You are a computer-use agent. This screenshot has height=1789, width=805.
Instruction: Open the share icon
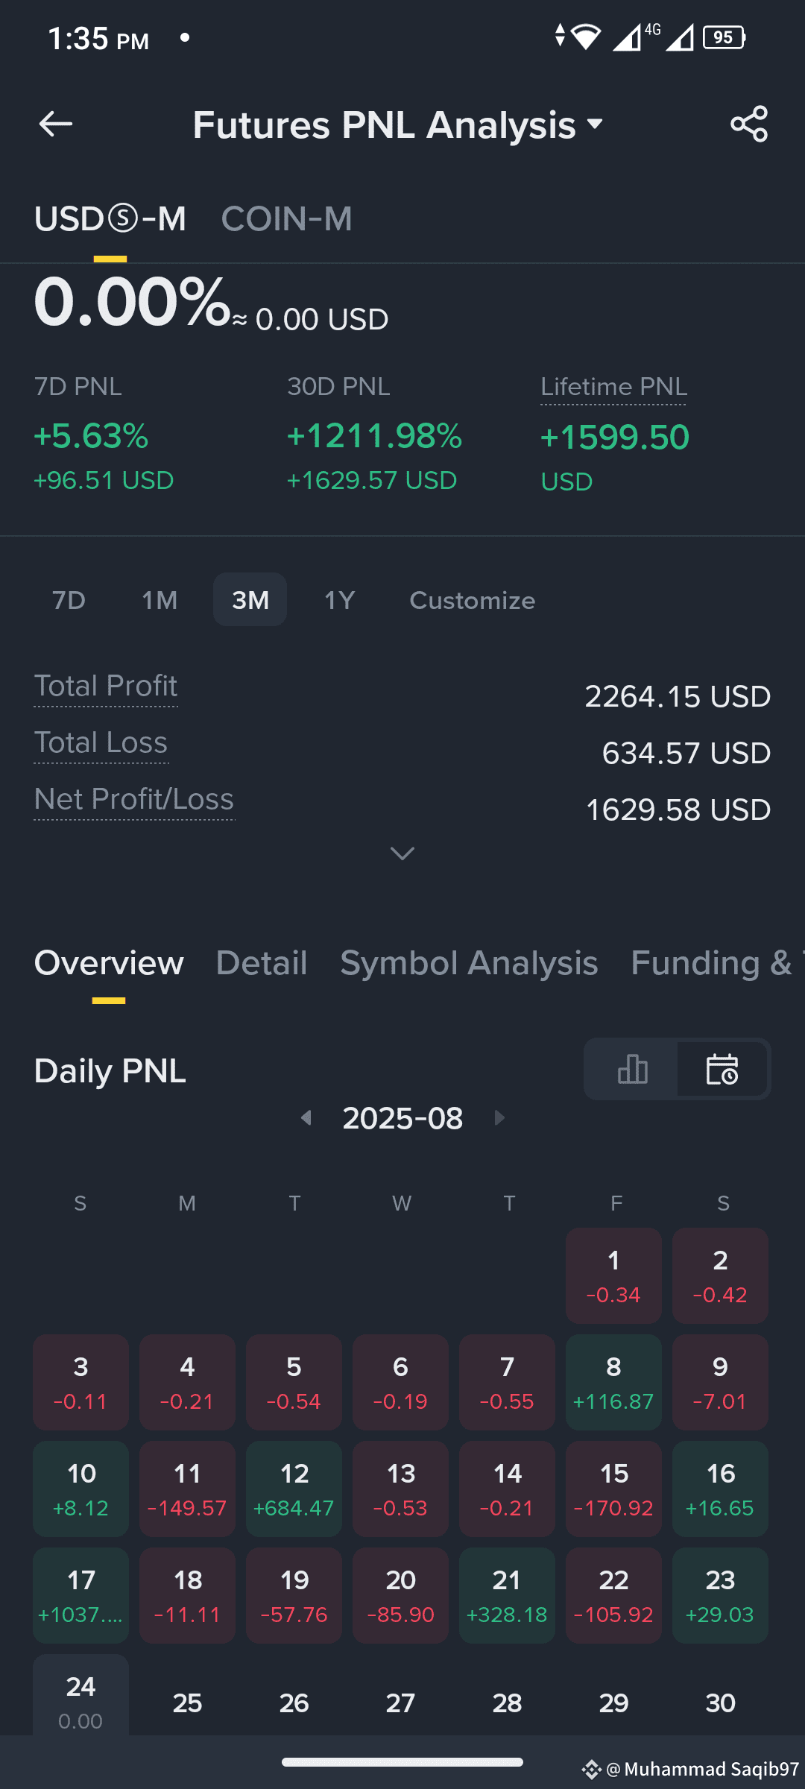click(749, 124)
